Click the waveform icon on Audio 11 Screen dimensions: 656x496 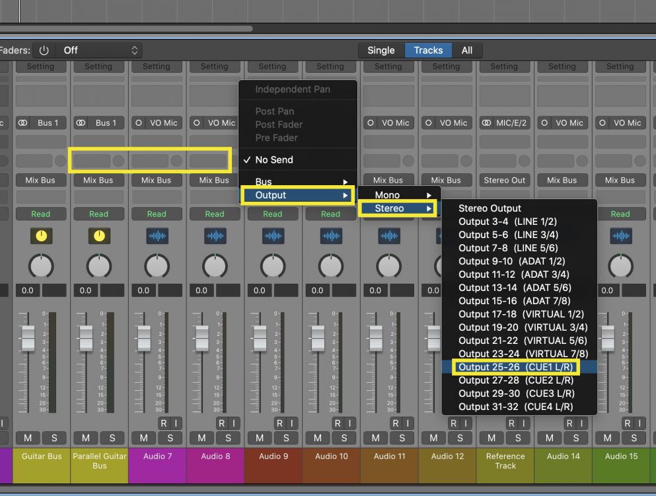point(388,236)
